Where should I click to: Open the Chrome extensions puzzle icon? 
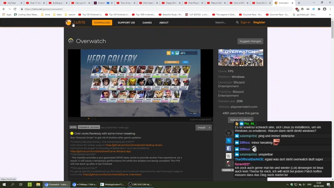319,9
